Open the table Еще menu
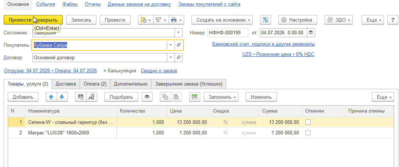 click(x=383, y=97)
